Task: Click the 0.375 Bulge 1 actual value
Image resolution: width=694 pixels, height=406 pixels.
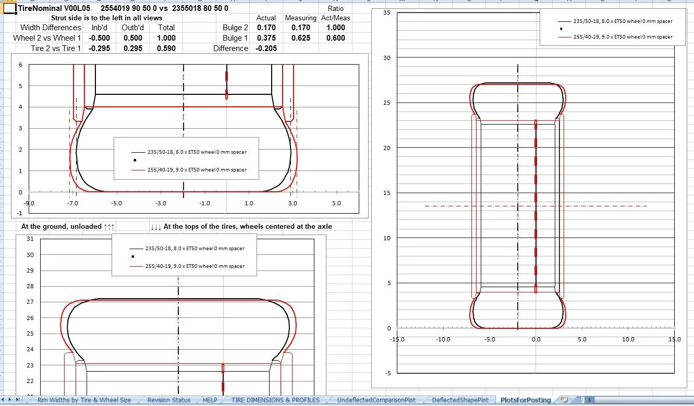Action: (266, 38)
